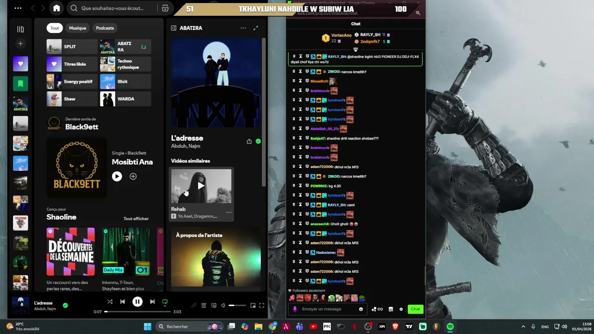This screenshot has height=334, width=594.
Task: Create a new playlist with plus icon
Action: 20,44
